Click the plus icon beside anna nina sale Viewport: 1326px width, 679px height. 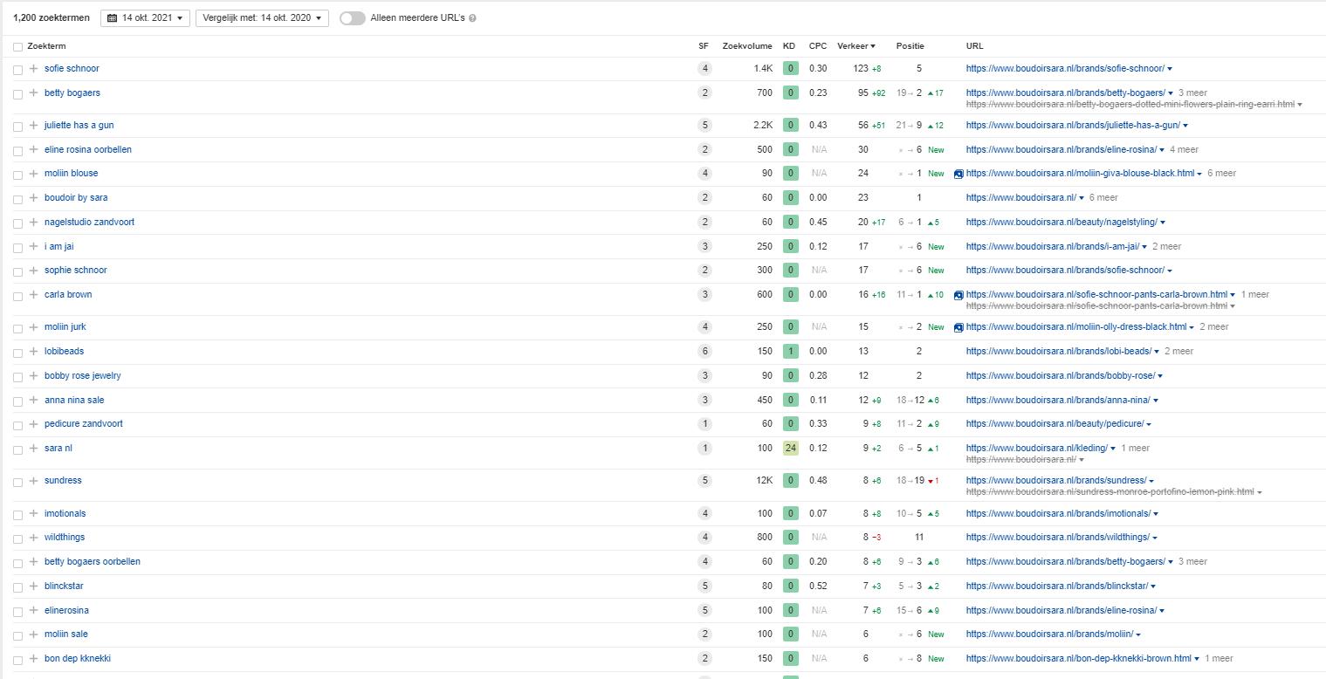(x=33, y=400)
